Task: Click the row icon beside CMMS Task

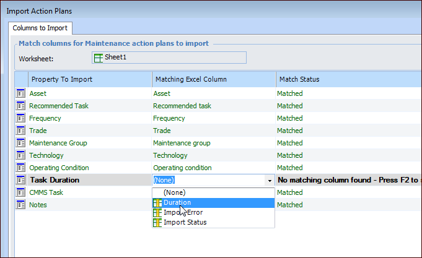Action: (x=21, y=192)
